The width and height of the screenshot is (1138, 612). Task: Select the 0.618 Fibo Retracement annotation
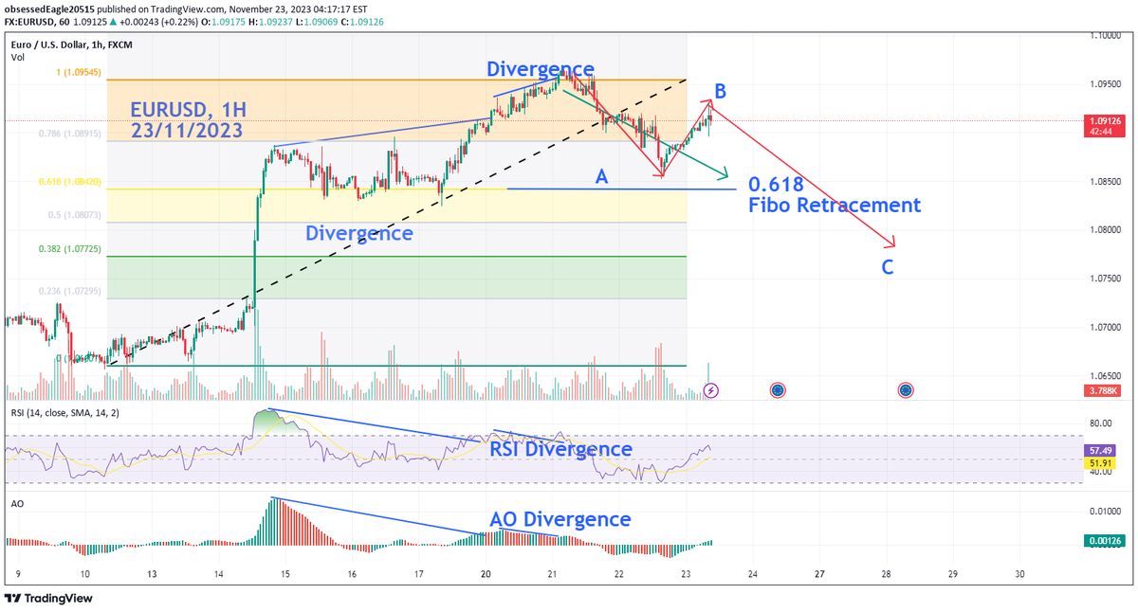834,194
